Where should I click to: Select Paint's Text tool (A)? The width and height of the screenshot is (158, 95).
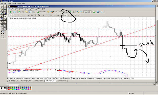click(x=5, y=19)
